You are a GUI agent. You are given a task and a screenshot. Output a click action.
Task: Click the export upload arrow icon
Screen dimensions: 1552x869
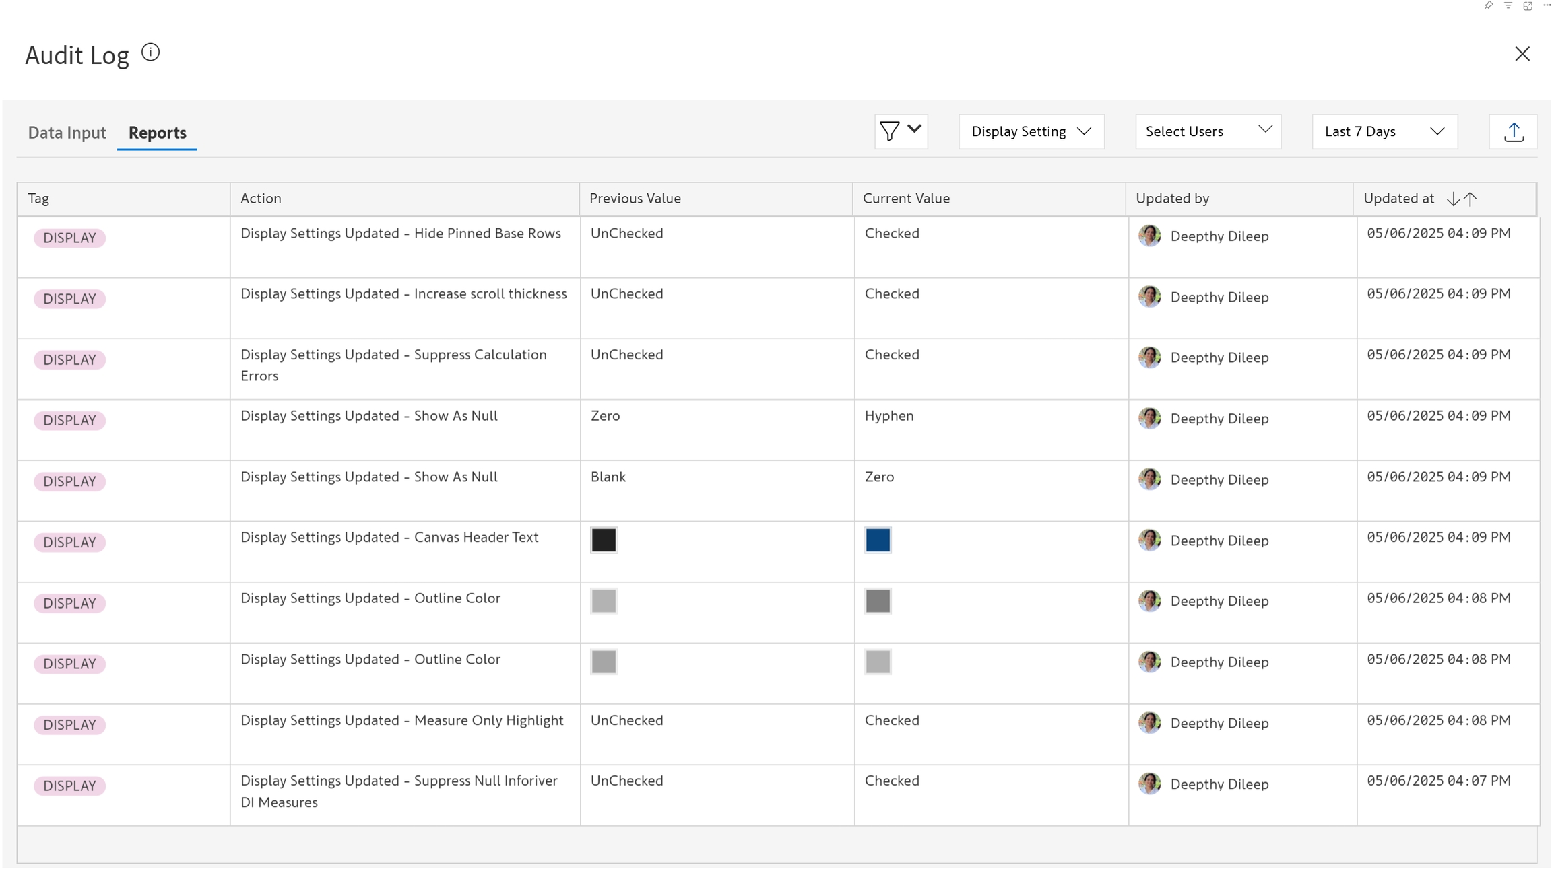[x=1514, y=132]
